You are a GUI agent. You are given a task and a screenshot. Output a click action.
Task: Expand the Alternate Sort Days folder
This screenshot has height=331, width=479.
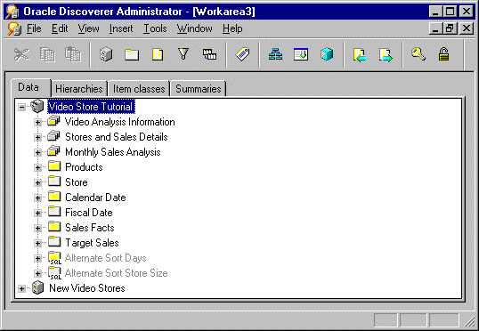pos(37,258)
